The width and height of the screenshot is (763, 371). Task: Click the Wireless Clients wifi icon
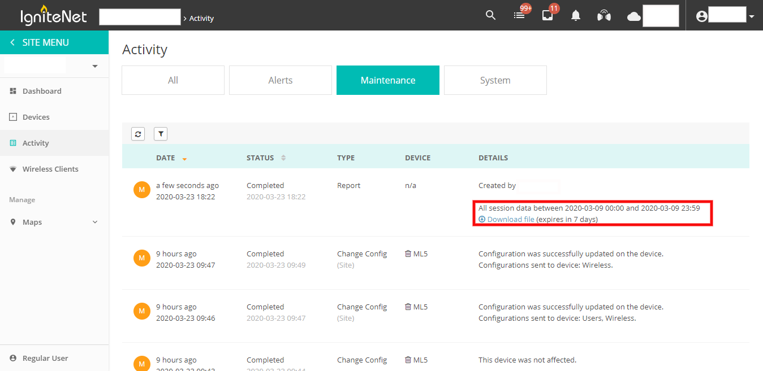click(x=13, y=169)
